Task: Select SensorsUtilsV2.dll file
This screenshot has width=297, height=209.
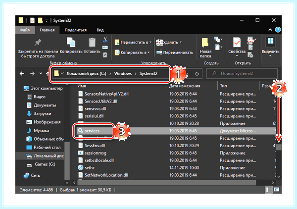Action: point(101,101)
